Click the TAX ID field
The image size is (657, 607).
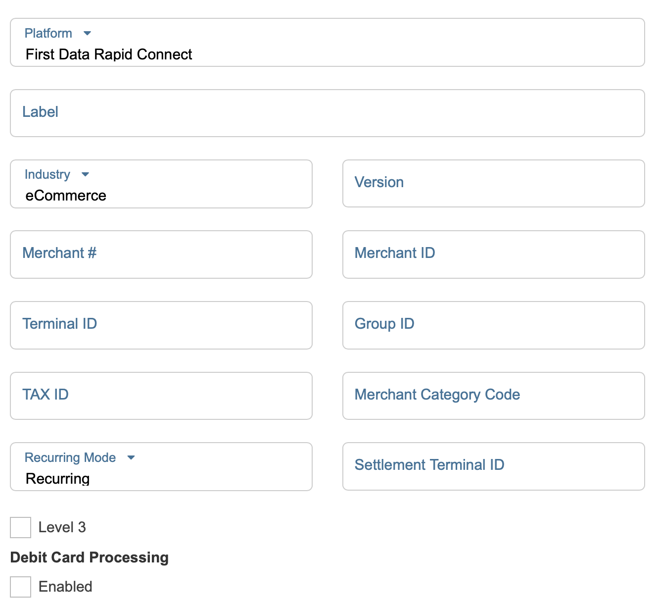tap(161, 396)
